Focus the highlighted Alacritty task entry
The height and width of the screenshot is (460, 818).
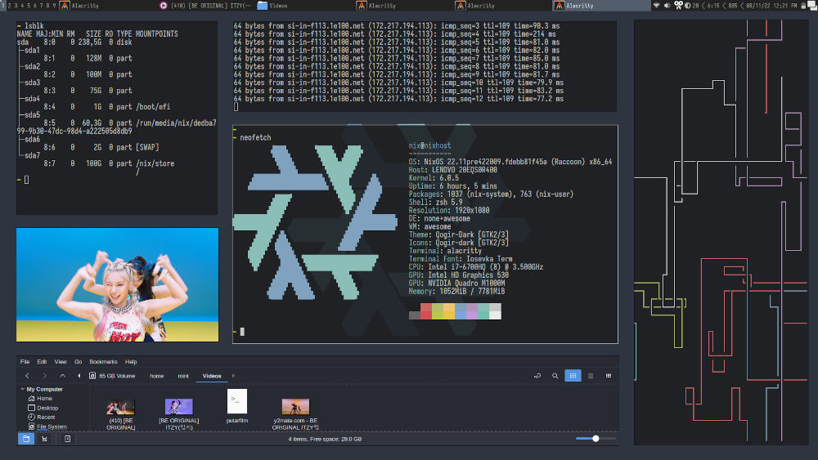[601, 5]
